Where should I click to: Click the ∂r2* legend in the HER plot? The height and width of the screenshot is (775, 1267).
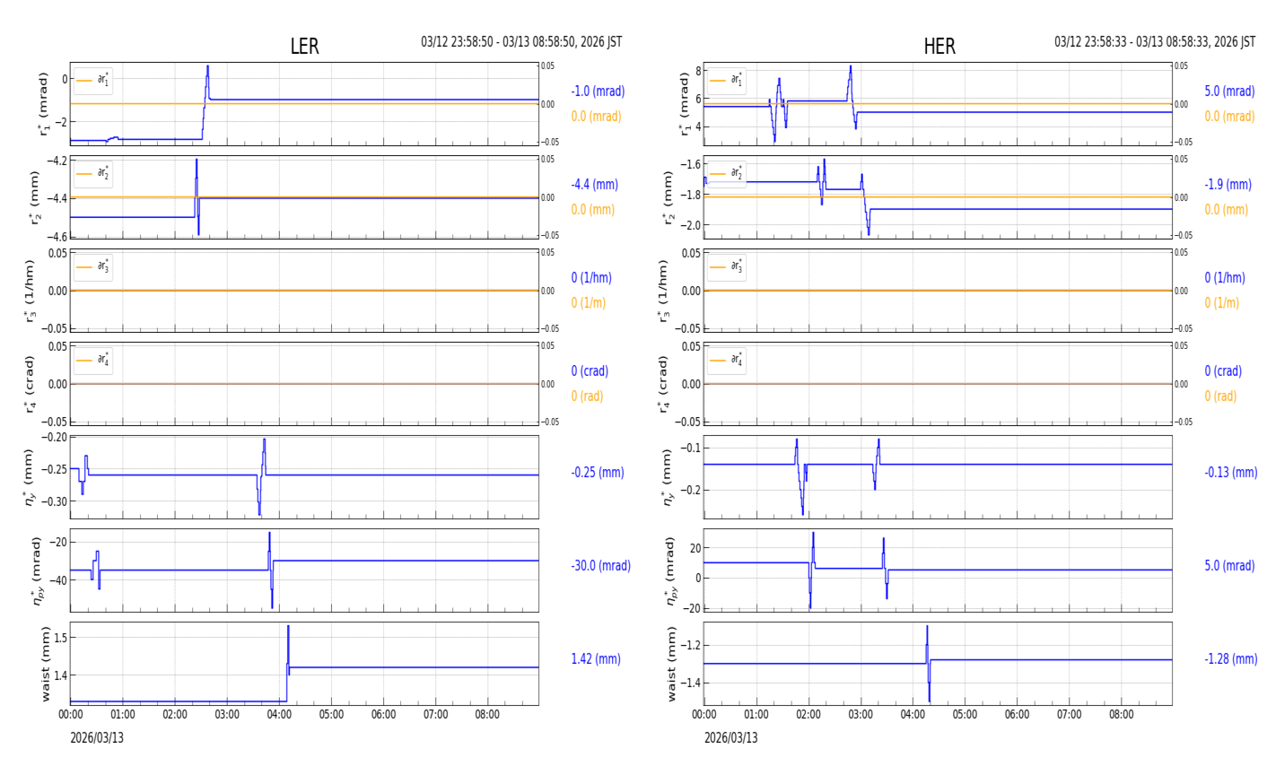click(x=727, y=174)
